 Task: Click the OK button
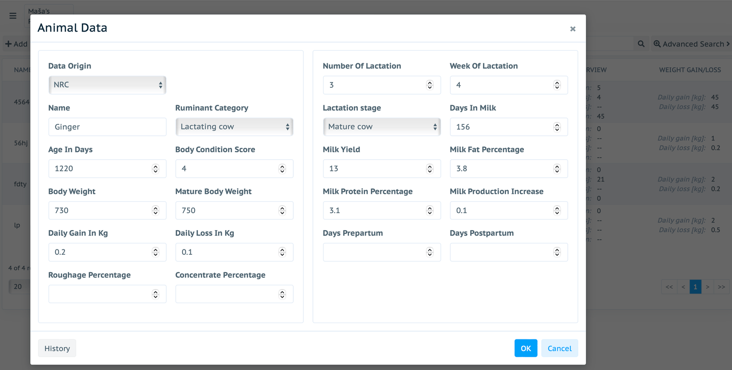[x=526, y=348]
